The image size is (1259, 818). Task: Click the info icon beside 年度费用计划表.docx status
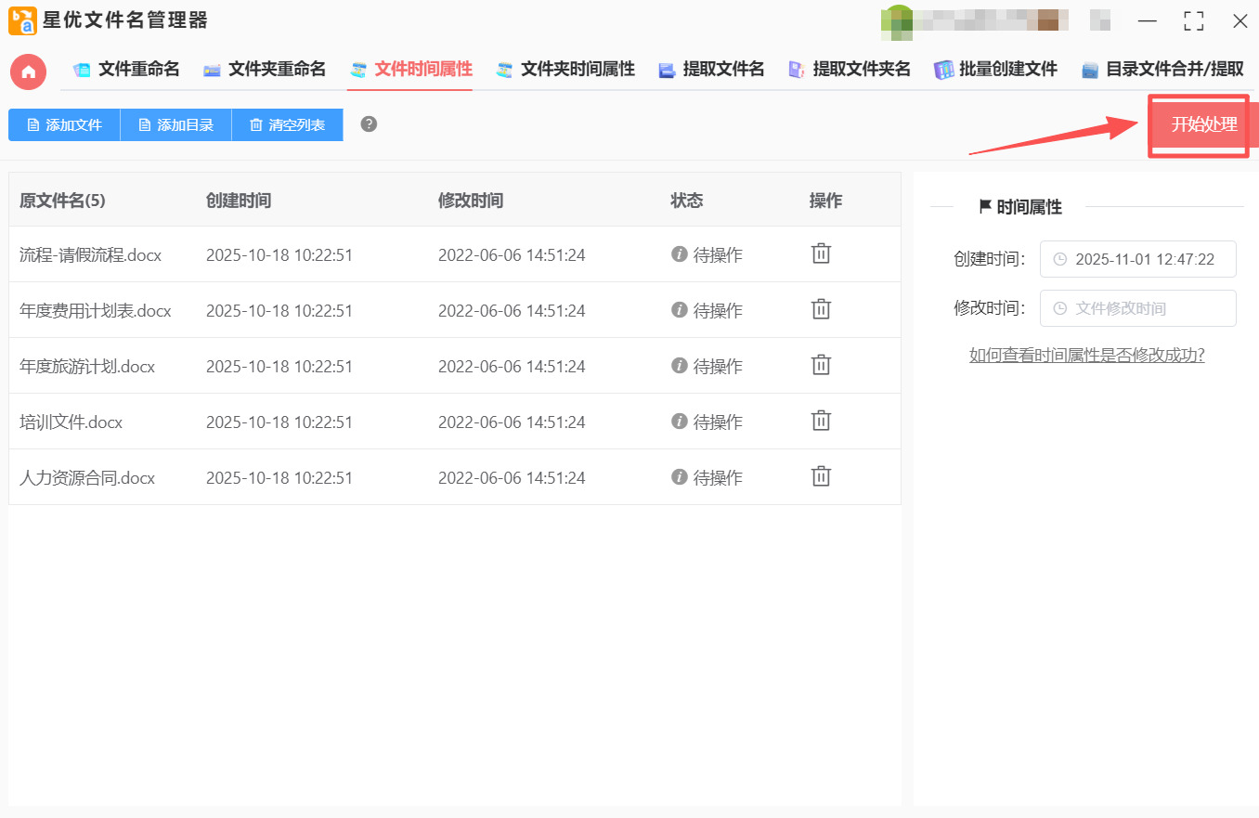click(679, 309)
